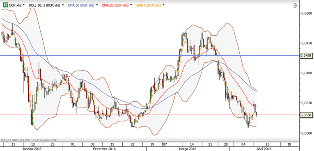Click the 0,0330 last price label
This screenshot has height=151, width=314.
click(306, 115)
